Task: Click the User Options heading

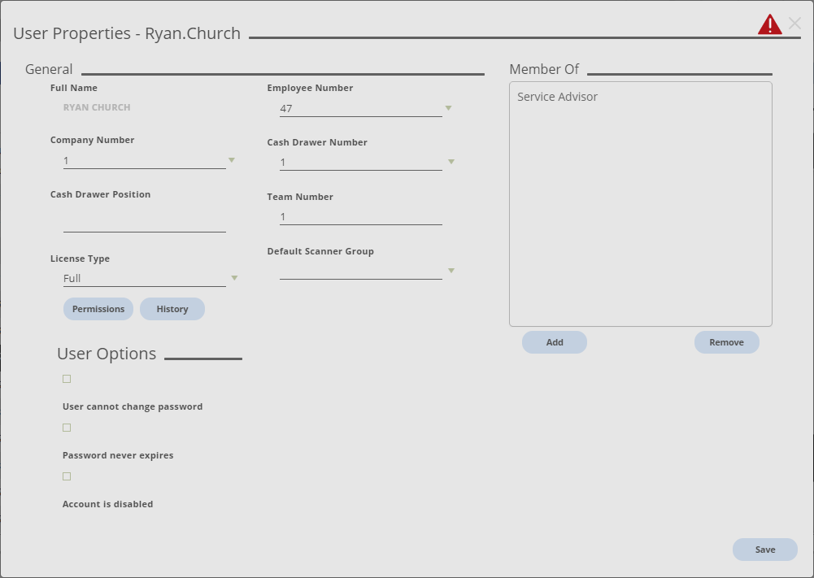Action: tap(107, 354)
